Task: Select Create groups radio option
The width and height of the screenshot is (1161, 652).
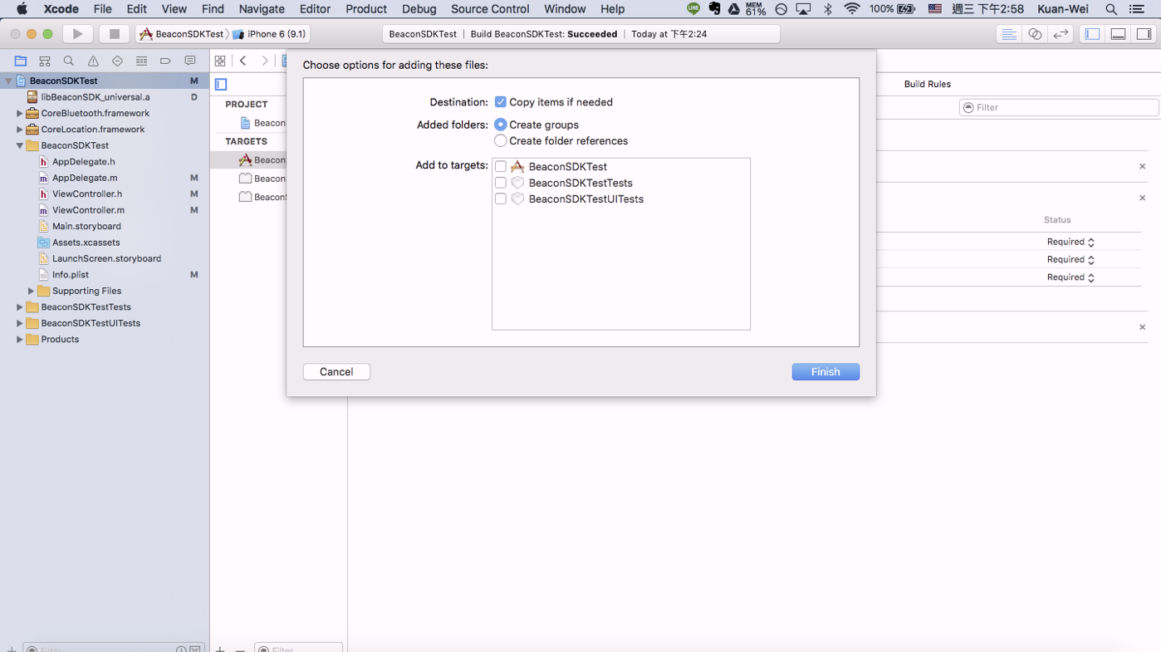Action: [x=501, y=125]
